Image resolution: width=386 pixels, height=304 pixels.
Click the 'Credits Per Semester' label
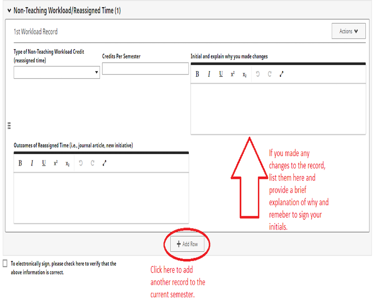click(x=121, y=56)
